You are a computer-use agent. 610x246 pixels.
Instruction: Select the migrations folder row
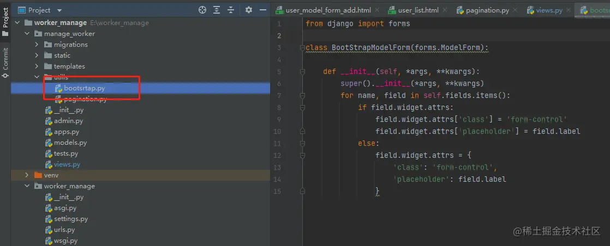(x=140, y=45)
